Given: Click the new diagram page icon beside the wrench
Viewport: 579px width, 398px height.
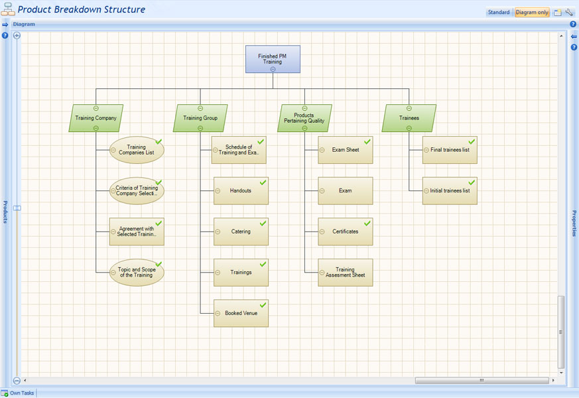Looking at the screenshot, I should pos(556,12).
